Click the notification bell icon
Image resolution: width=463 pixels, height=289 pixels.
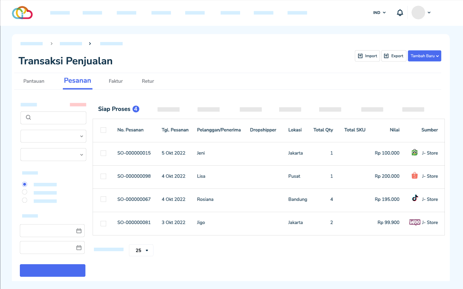(x=400, y=13)
